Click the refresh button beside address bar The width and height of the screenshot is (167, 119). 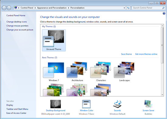[x=128, y=8]
